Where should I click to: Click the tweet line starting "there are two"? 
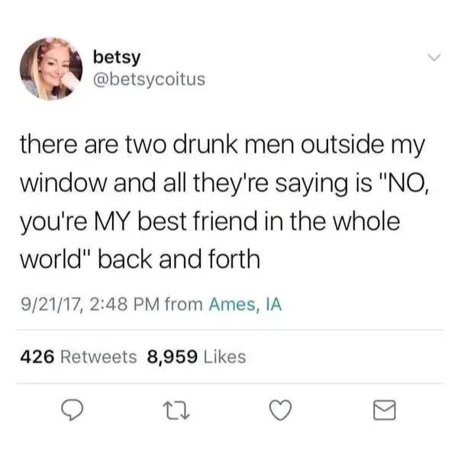(222, 145)
